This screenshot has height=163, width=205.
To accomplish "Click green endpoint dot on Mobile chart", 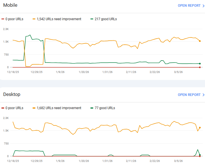I will pyautogui.click(x=200, y=64).
